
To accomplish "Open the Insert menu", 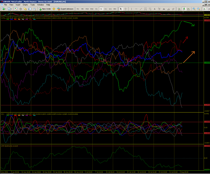I will pyautogui.click(x=18, y=5).
